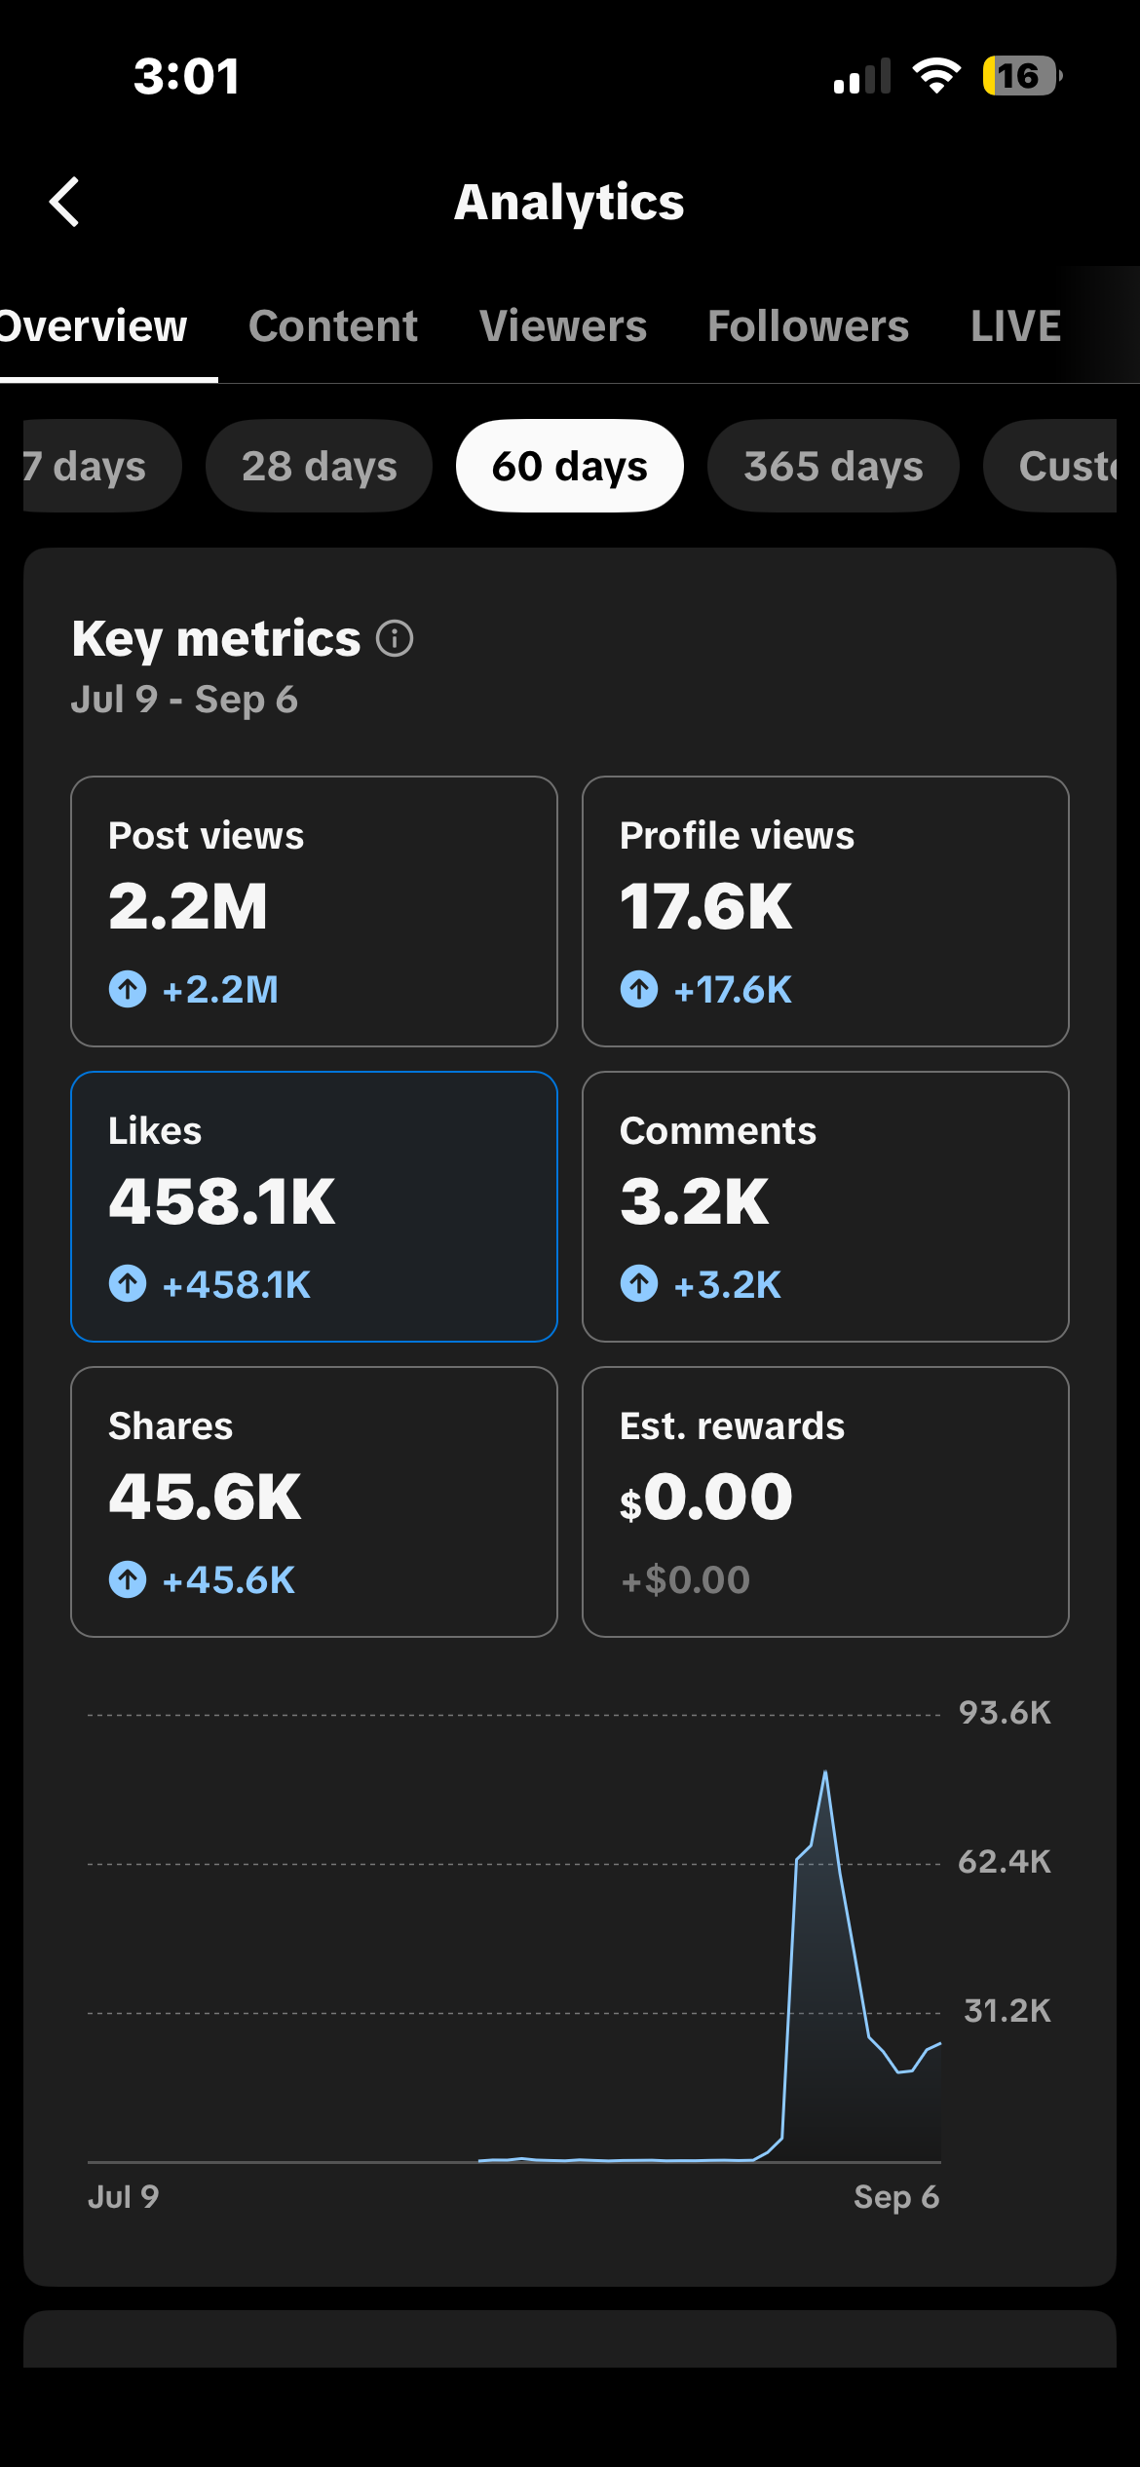The height and width of the screenshot is (2467, 1140).
Task: Tap the Comments up-arrow trend icon
Action: point(639,1283)
